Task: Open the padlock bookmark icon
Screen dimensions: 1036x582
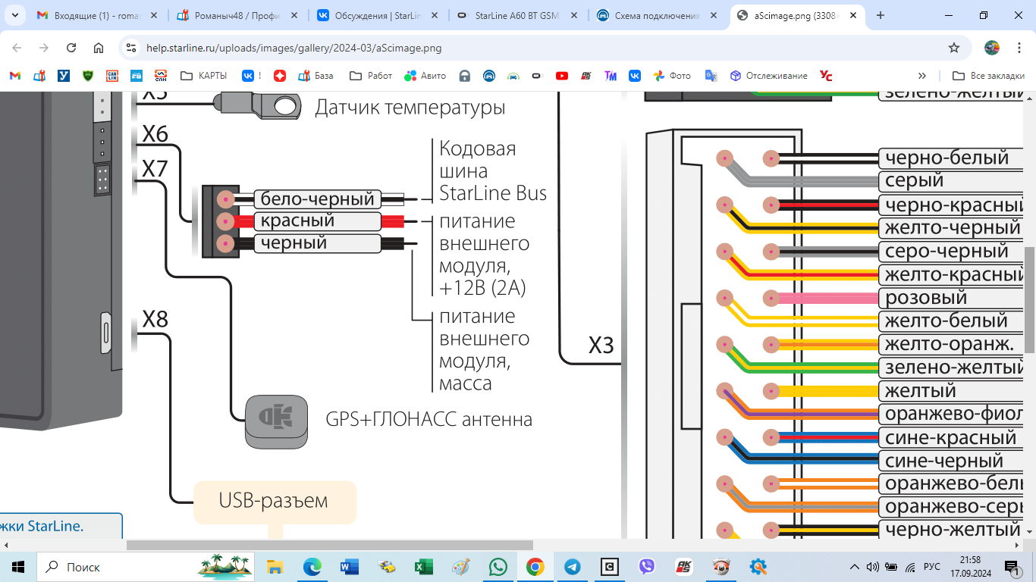Action: tap(465, 76)
